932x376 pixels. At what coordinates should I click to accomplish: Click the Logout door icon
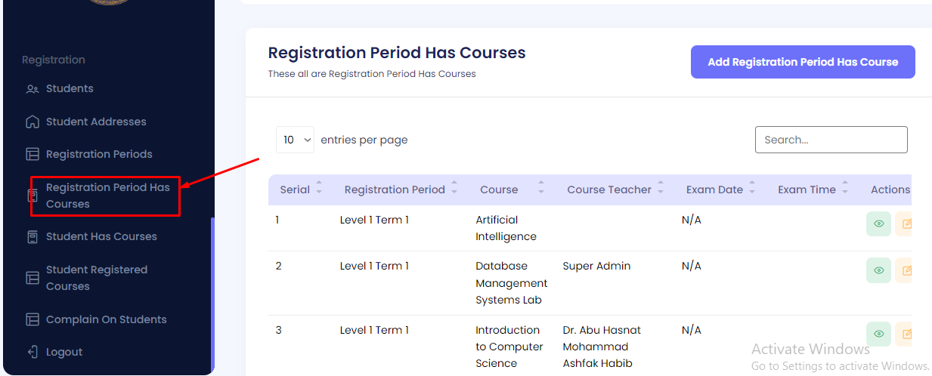click(32, 352)
